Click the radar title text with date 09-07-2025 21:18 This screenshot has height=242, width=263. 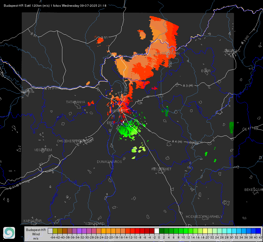55,6
